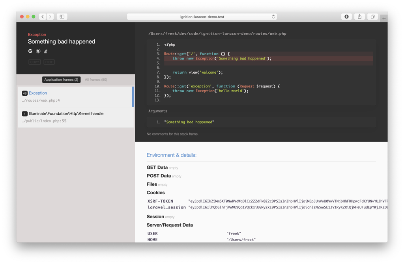
Task: Click the XSRF-TOKEN cookie name
Action: click(x=160, y=201)
